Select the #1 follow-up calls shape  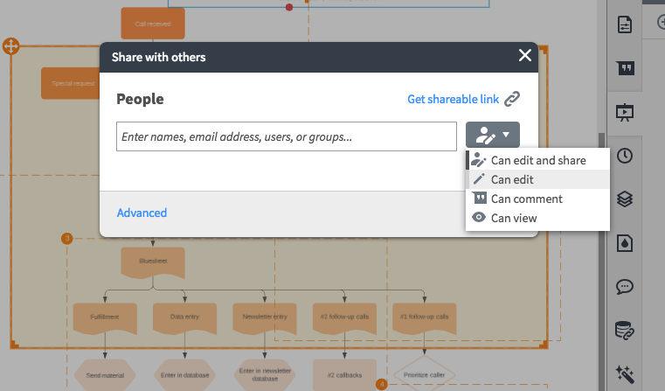[424, 318]
